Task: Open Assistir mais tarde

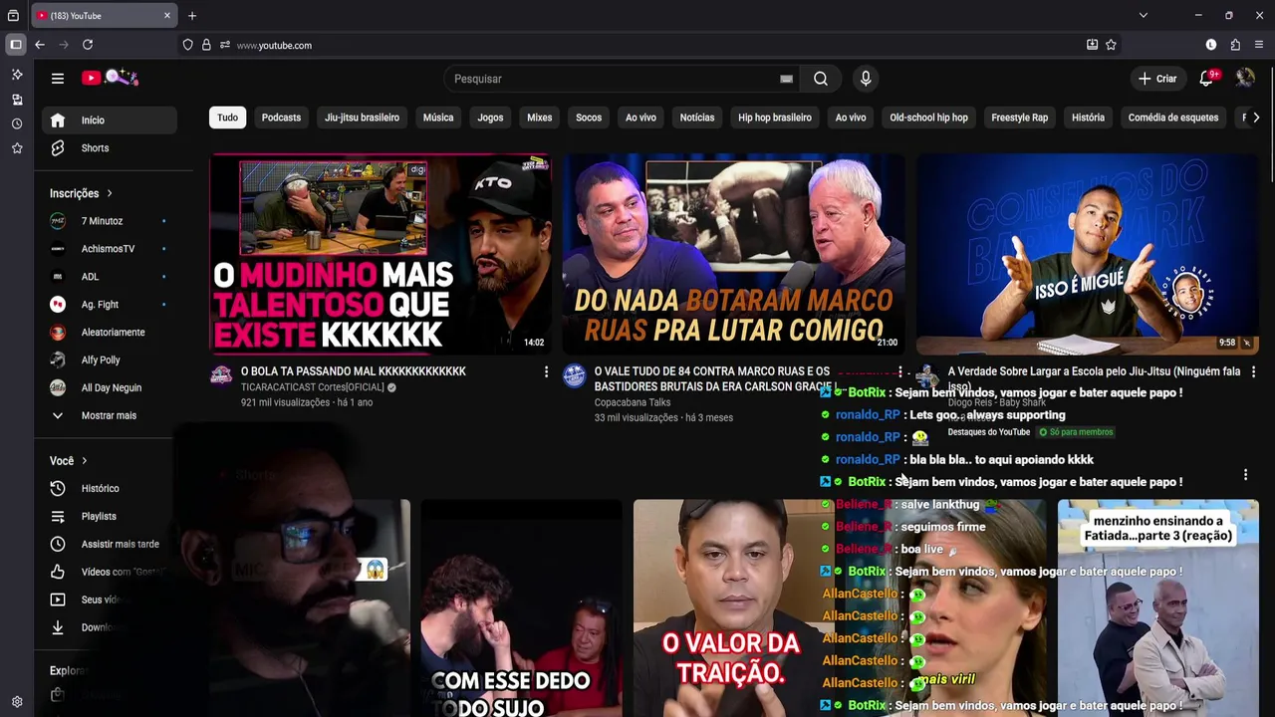Action: tap(110, 545)
